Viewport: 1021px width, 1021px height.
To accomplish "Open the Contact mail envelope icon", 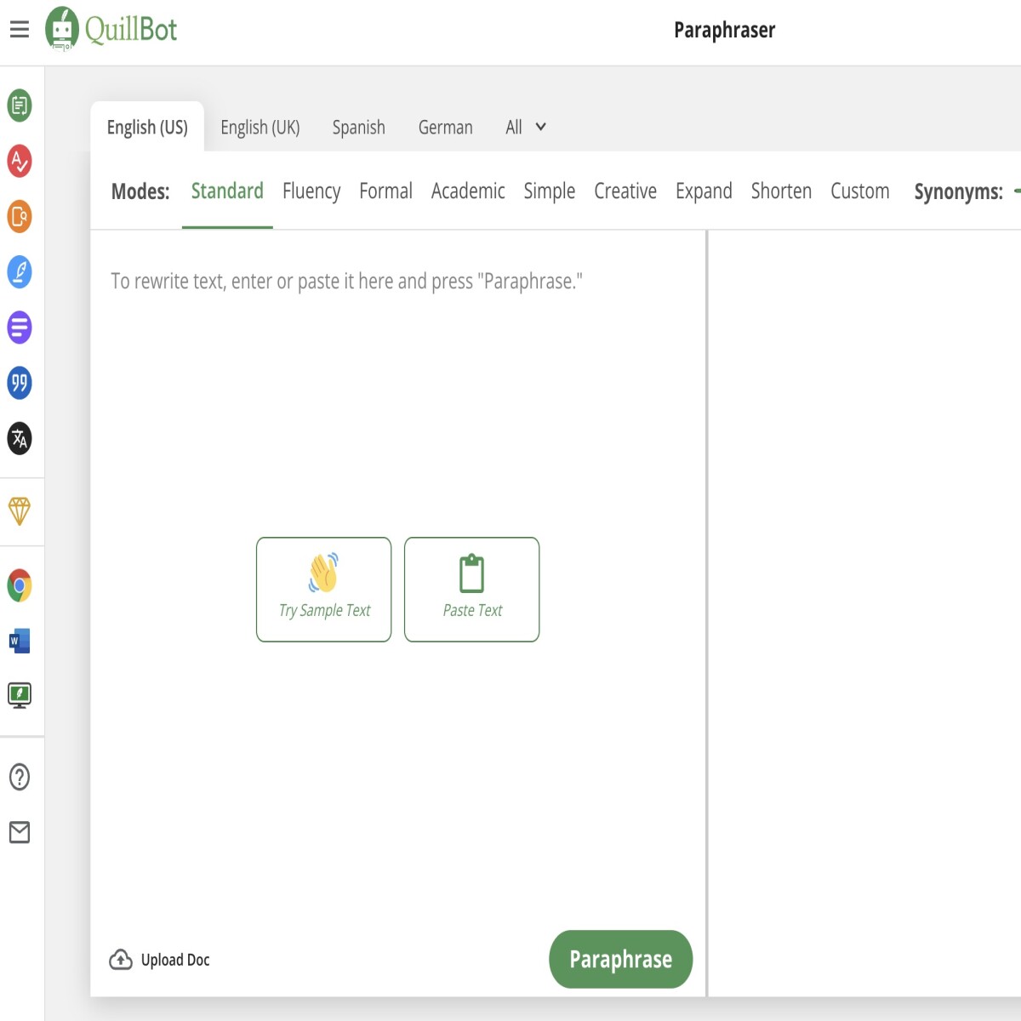I will click(20, 832).
